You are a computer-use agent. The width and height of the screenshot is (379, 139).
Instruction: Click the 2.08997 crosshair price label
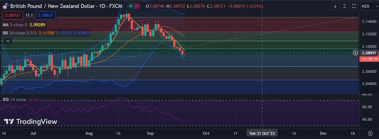(369, 53)
